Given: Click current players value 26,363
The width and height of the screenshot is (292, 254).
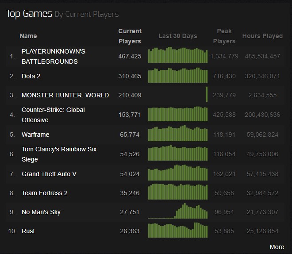Looking at the screenshot, I should coord(130,231).
